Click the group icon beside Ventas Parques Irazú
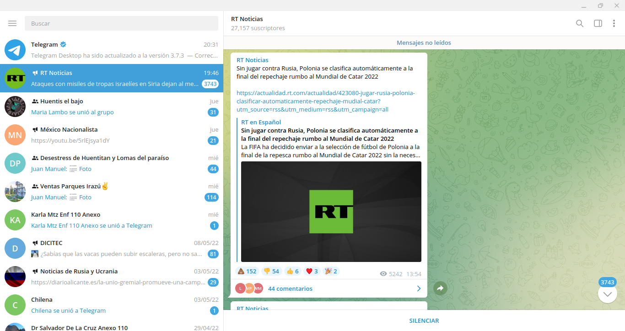 (x=35, y=186)
